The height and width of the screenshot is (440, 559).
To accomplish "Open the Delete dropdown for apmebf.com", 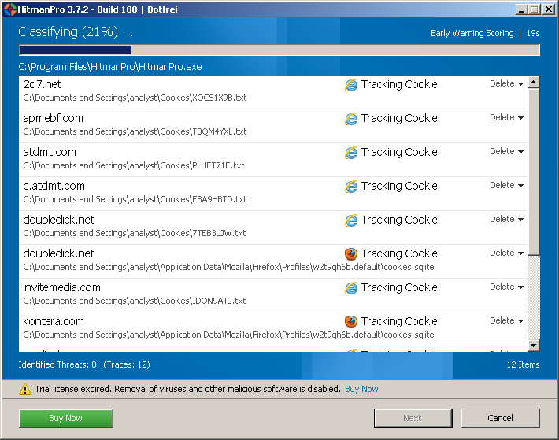I will (x=506, y=117).
